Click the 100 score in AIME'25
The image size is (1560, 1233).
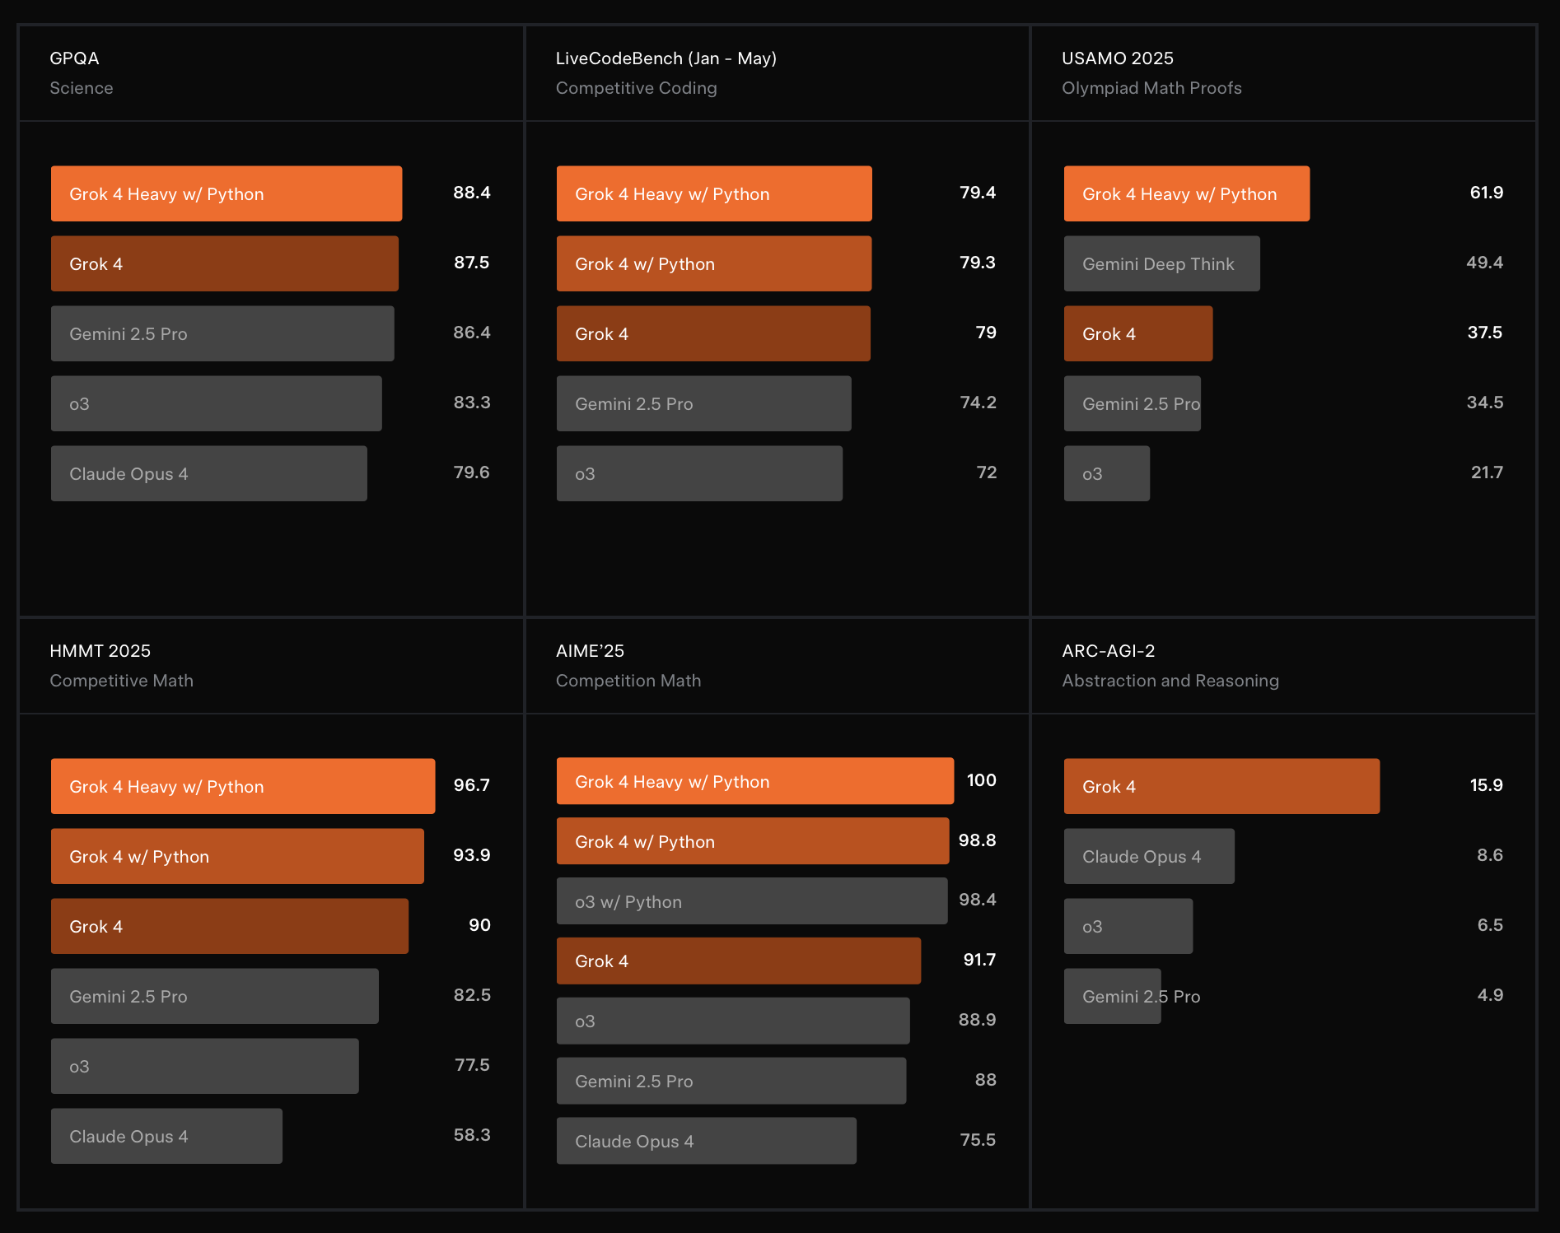[981, 780]
